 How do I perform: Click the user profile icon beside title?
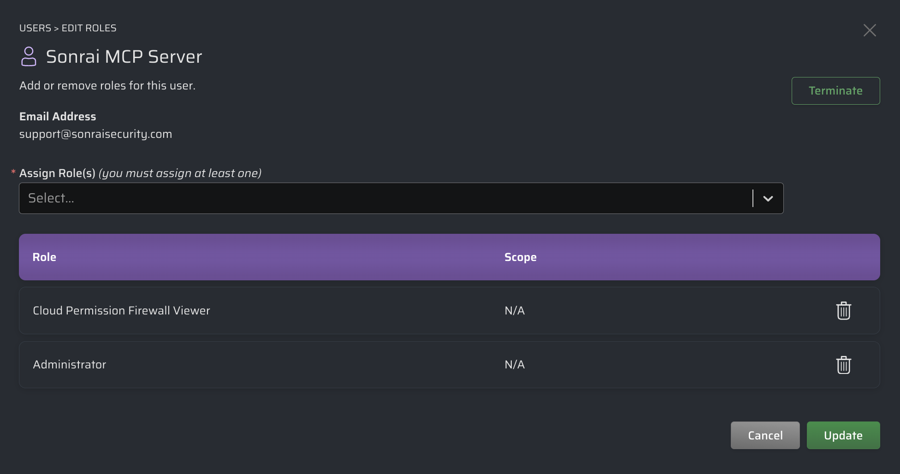pyautogui.click(x=29, y=57)
